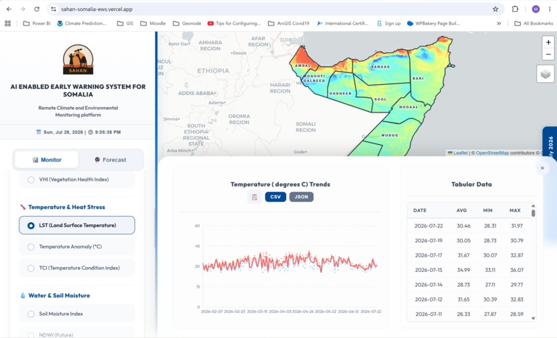Click the 2026-07-22 date cell
The width and height of the screenshot is (557, 338).
[428, 226]
